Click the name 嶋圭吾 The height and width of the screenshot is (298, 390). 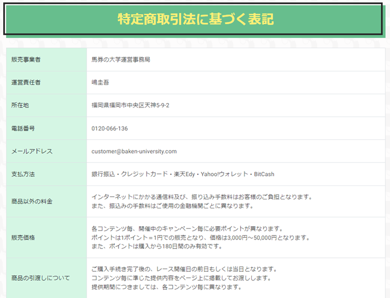tap(100, 82)
